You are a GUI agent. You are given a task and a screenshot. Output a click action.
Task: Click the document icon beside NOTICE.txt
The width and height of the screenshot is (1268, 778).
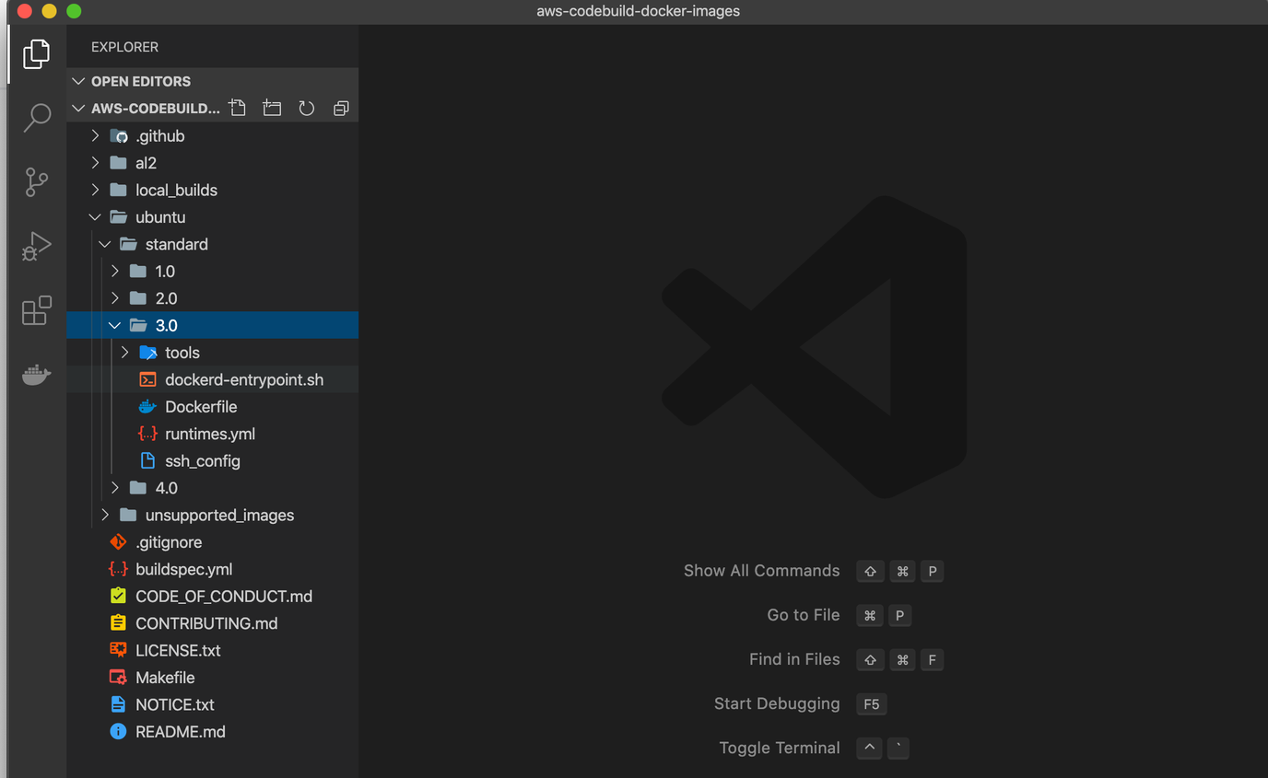pos(118,704)
